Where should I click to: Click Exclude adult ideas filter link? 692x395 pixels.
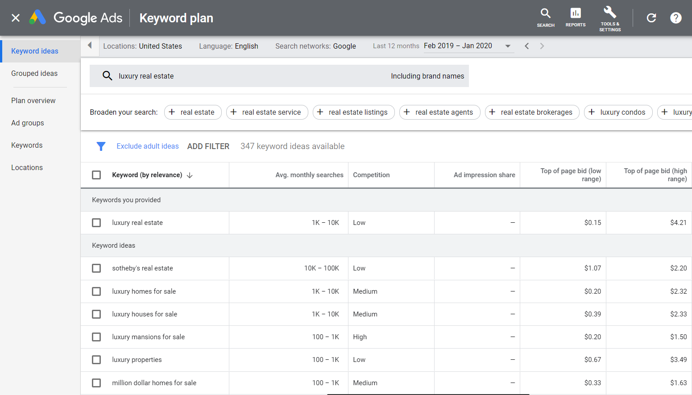pyautogui.click(x=148, y=146)
